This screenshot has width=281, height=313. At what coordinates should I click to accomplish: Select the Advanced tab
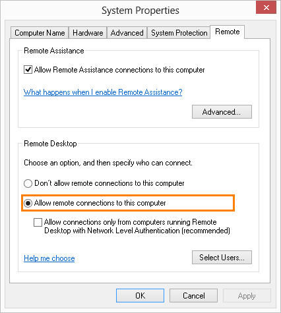click(x=127, y=33)
